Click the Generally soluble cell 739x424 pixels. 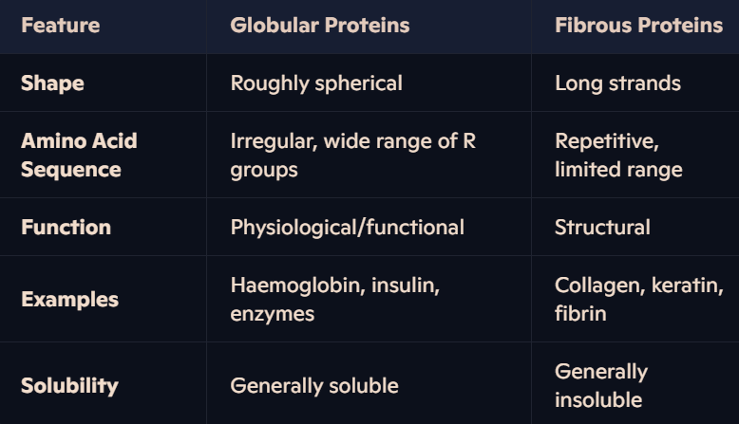click(x=314, y=386)
